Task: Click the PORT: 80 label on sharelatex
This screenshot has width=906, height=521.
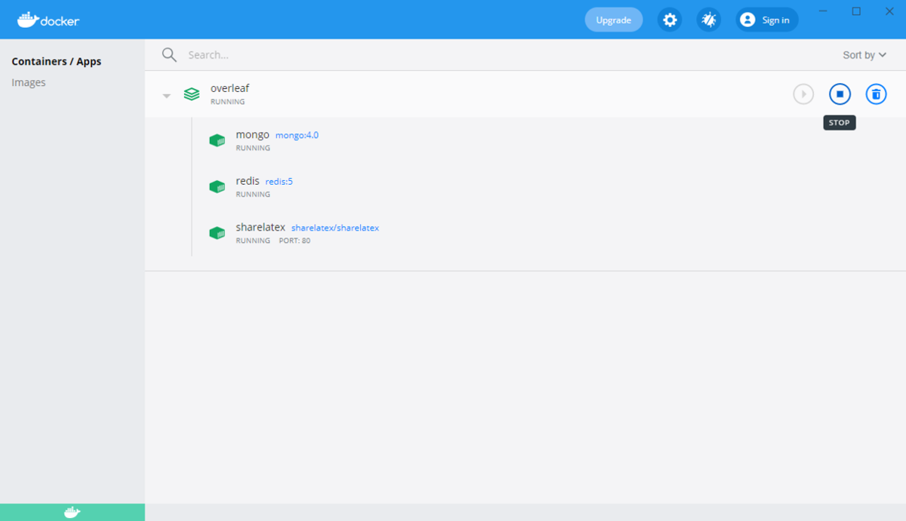Action: 294,241
